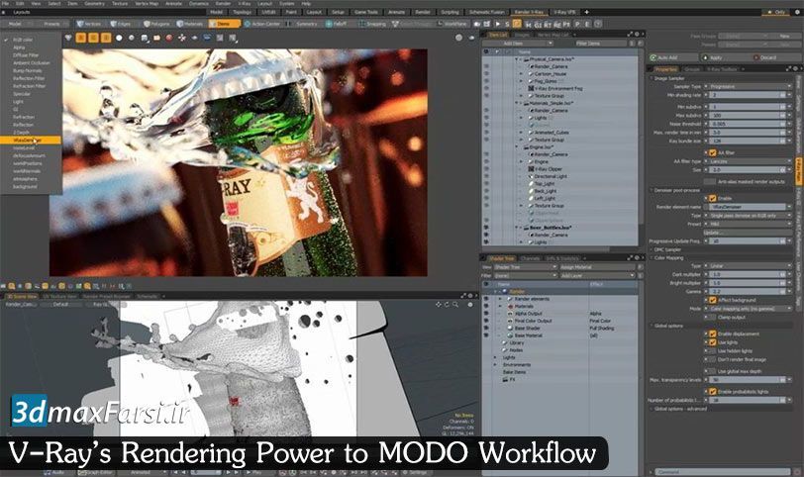Collapse Image Sampler section
Viewport: 804px width, 477px height.
[653, 78]
